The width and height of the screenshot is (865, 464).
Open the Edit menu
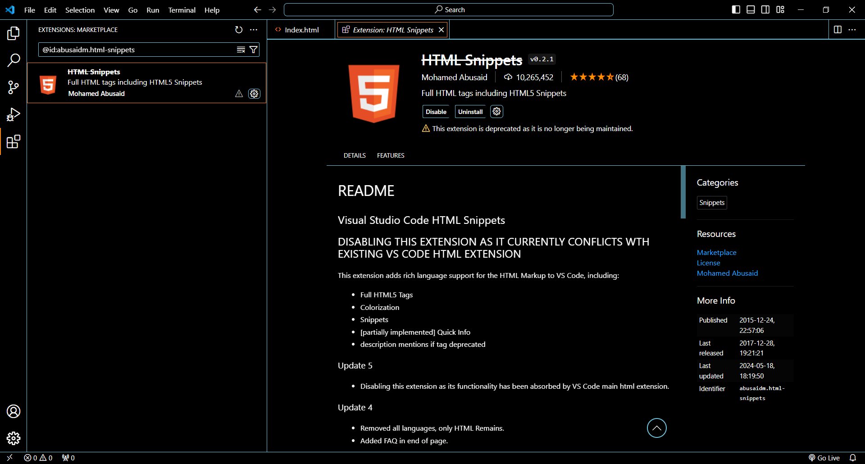click(50, 10)
